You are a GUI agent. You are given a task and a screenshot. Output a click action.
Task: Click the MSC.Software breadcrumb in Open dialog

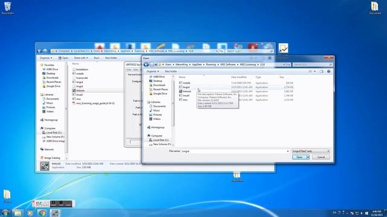[x=228, y=64]
